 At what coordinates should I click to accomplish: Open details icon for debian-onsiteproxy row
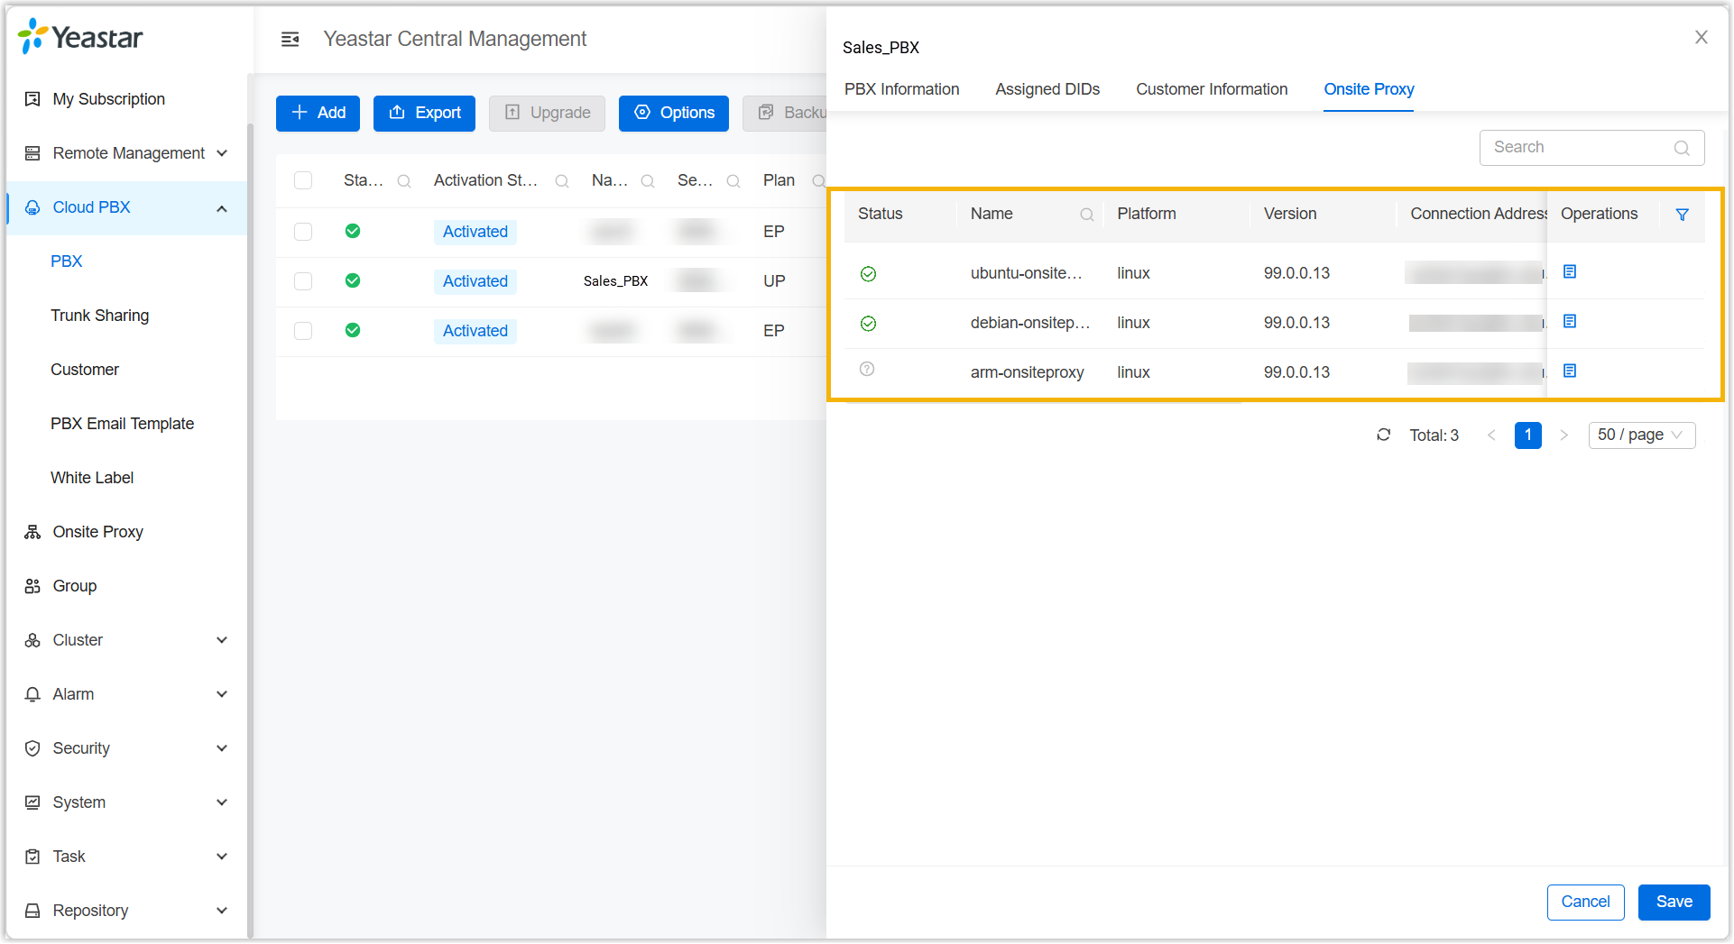pos(1570,322)
